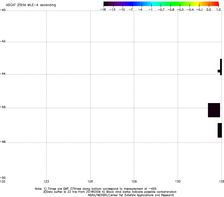Pick the cyan section of the colorbar

(153, 4)
